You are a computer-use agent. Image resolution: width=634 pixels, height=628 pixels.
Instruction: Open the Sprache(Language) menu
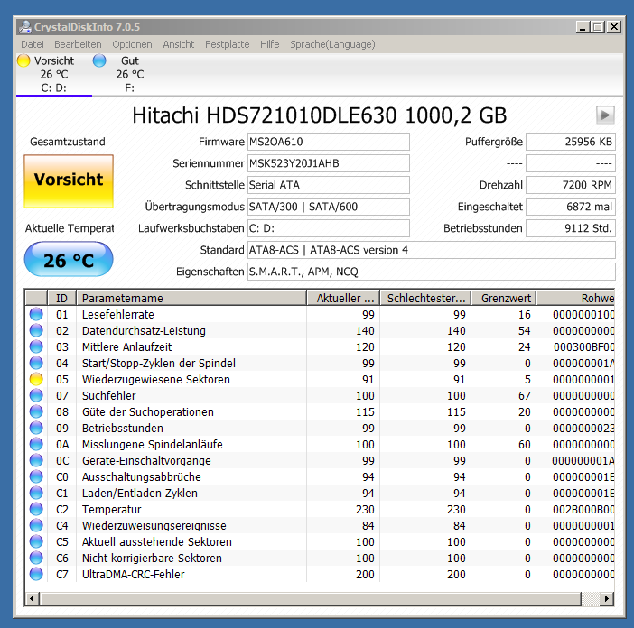(332, 44)
